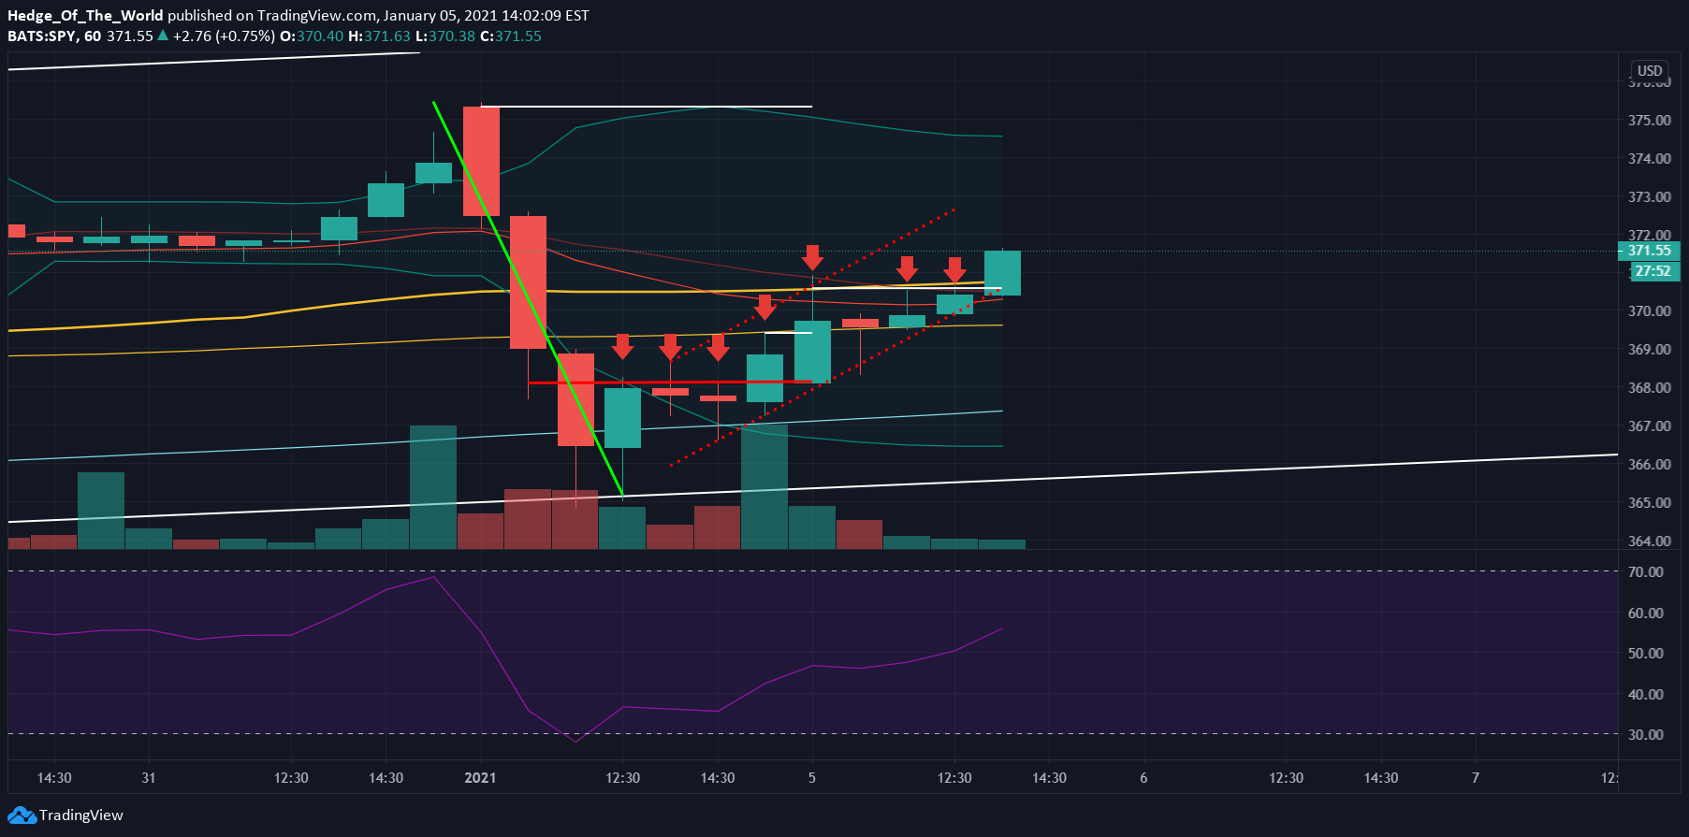1689x837 pixels.
Task: Click the 31 date label on time axis
Action: click(x=149, y=778)
